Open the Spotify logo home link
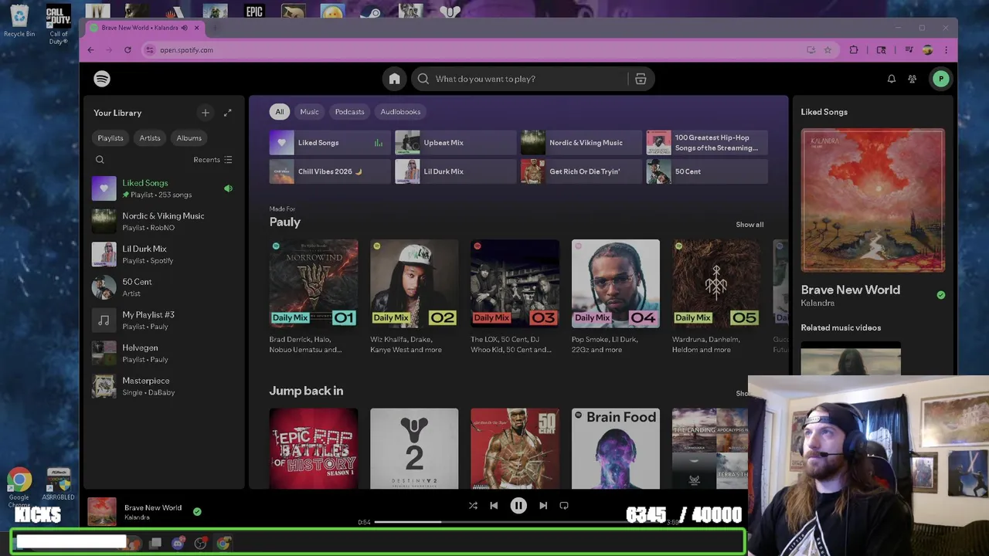 (102, 79)
